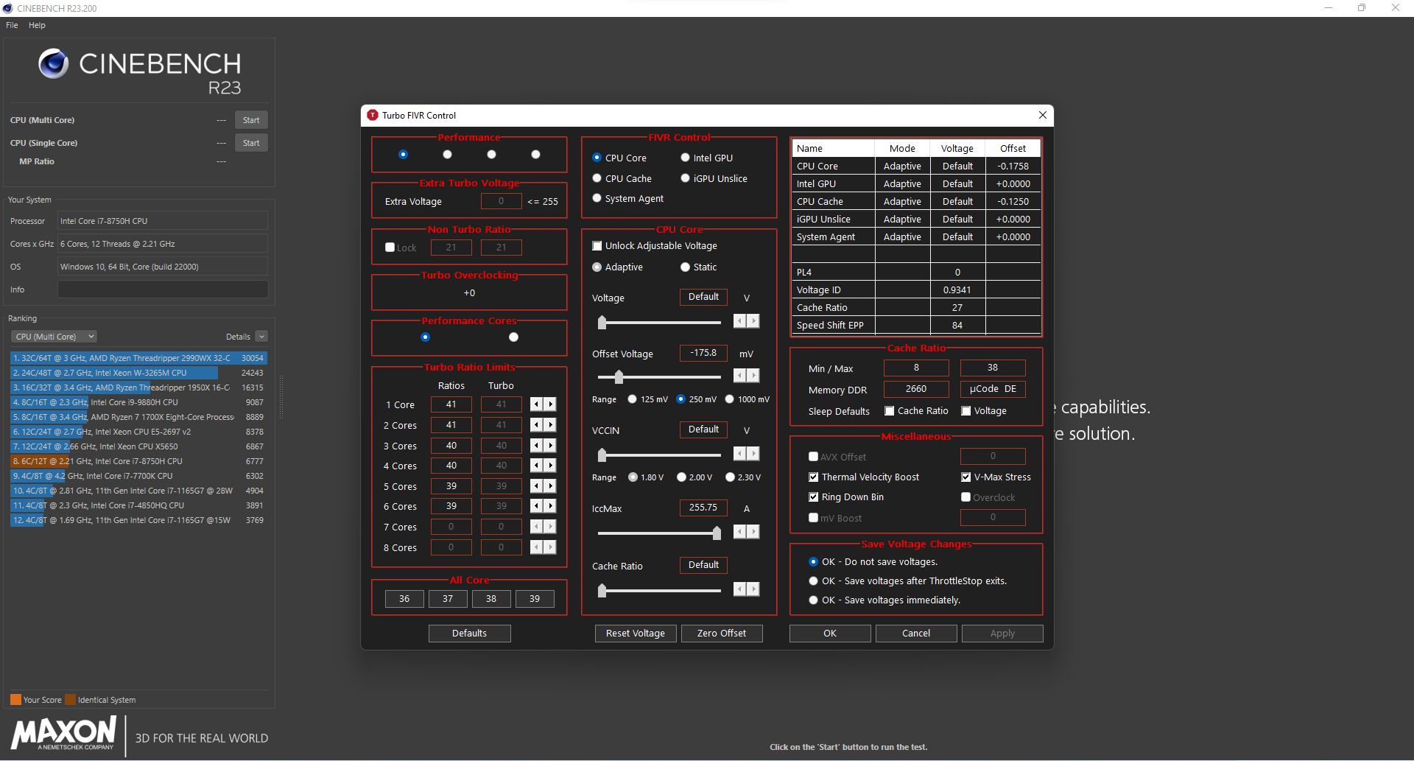Image resolution: width=1414 pixels, height=761 pixels.
Task: Click the Memory DDR 2660 field
Action: pos(916,389)
